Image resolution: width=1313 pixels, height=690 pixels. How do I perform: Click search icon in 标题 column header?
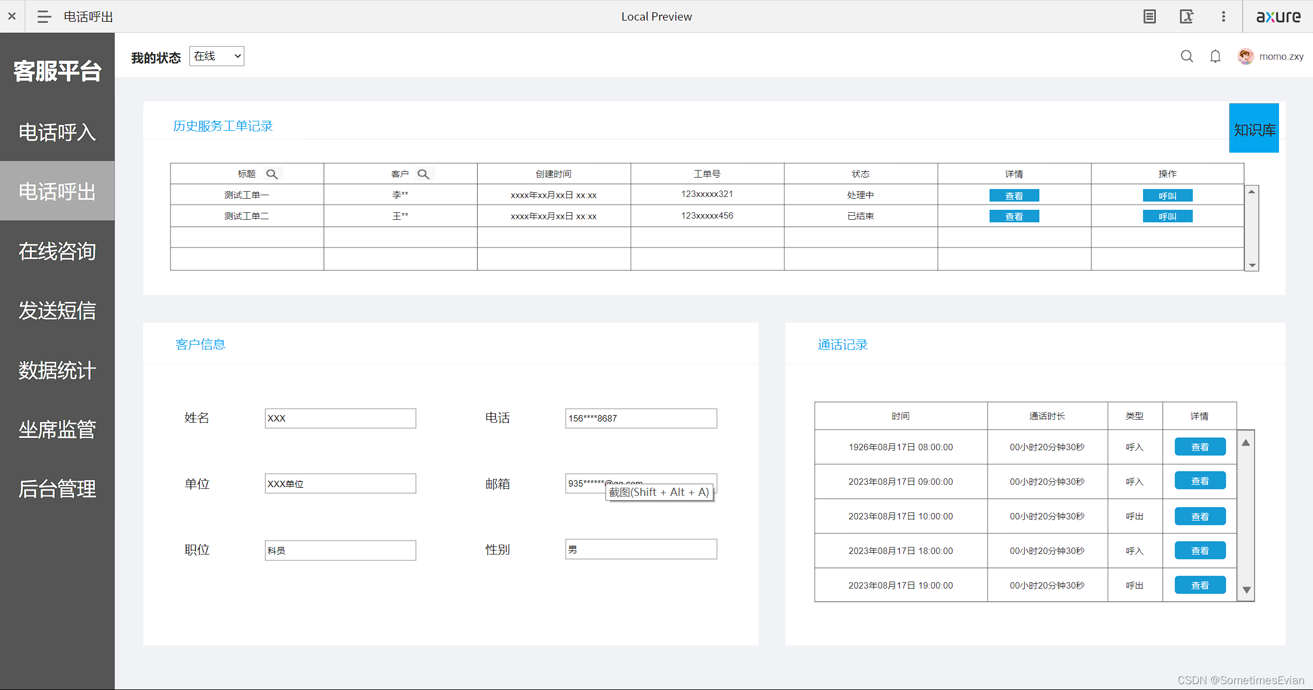point(272,174)
